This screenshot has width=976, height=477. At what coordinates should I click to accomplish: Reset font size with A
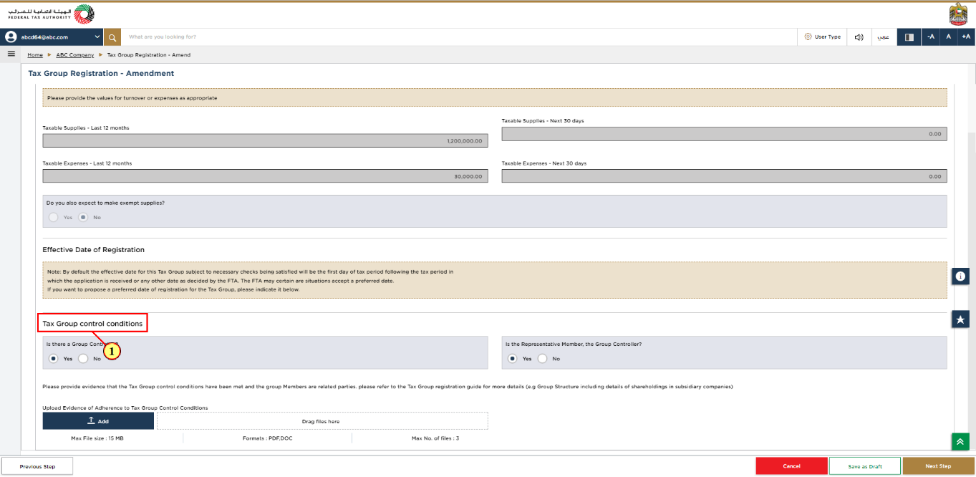[948, 37]
